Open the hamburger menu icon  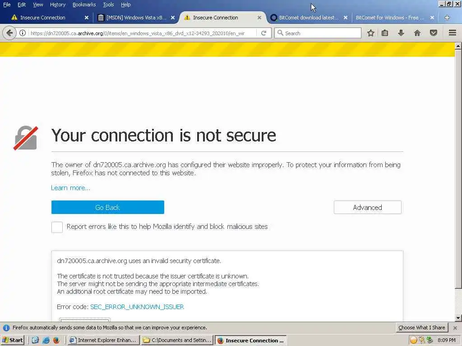coord(453,32)
